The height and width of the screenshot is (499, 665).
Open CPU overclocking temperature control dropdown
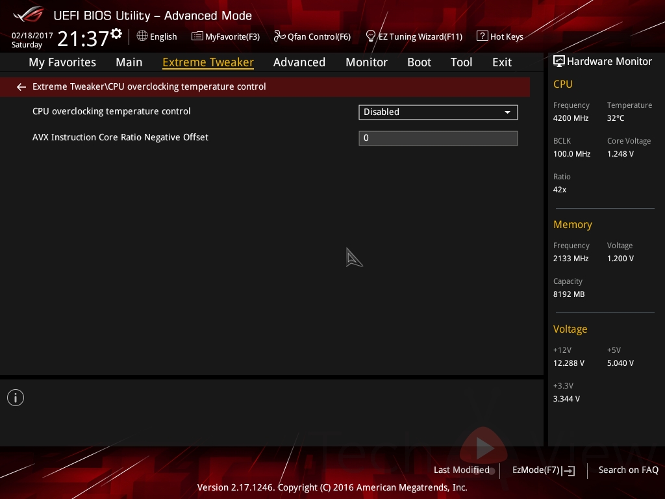coord(438,112)
